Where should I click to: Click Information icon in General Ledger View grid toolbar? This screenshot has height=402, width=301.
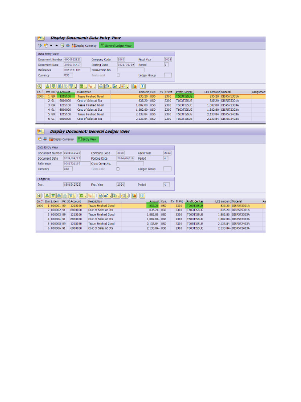point(142,196)
